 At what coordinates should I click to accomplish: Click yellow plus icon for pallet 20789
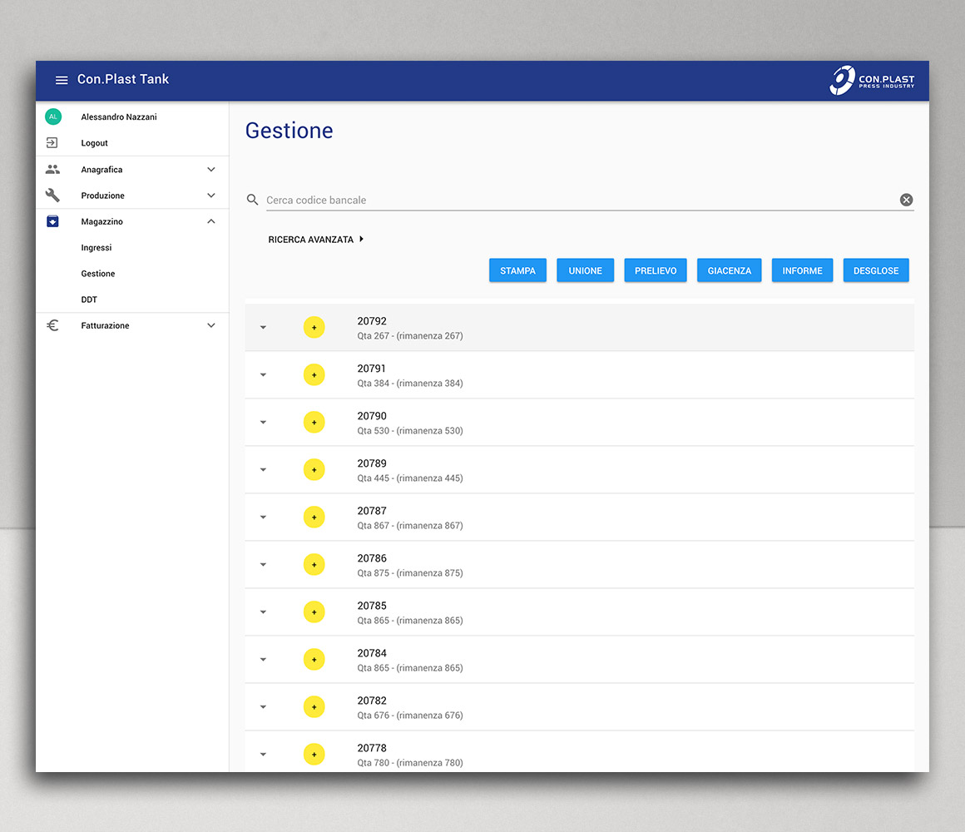tap(314, 469)
